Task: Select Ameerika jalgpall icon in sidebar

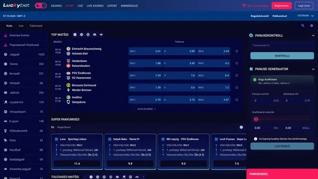Action: point(5,169)
